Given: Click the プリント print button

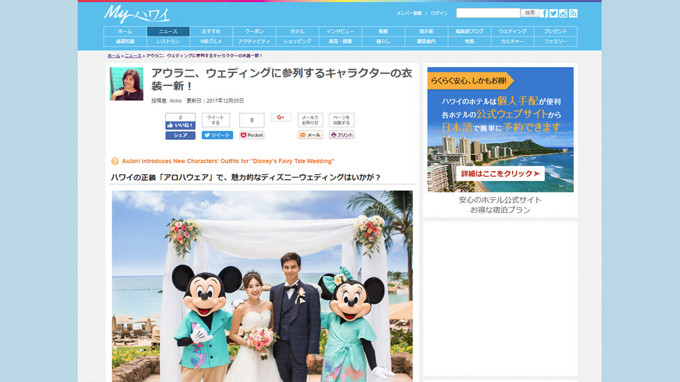Looking at the screenshot, I should point(342,135).
